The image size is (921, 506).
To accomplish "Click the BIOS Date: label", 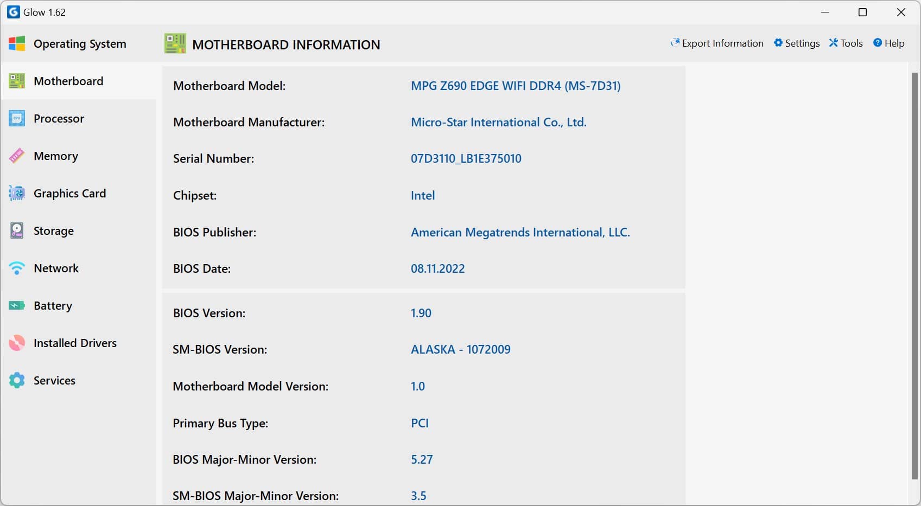I will 202,268.
